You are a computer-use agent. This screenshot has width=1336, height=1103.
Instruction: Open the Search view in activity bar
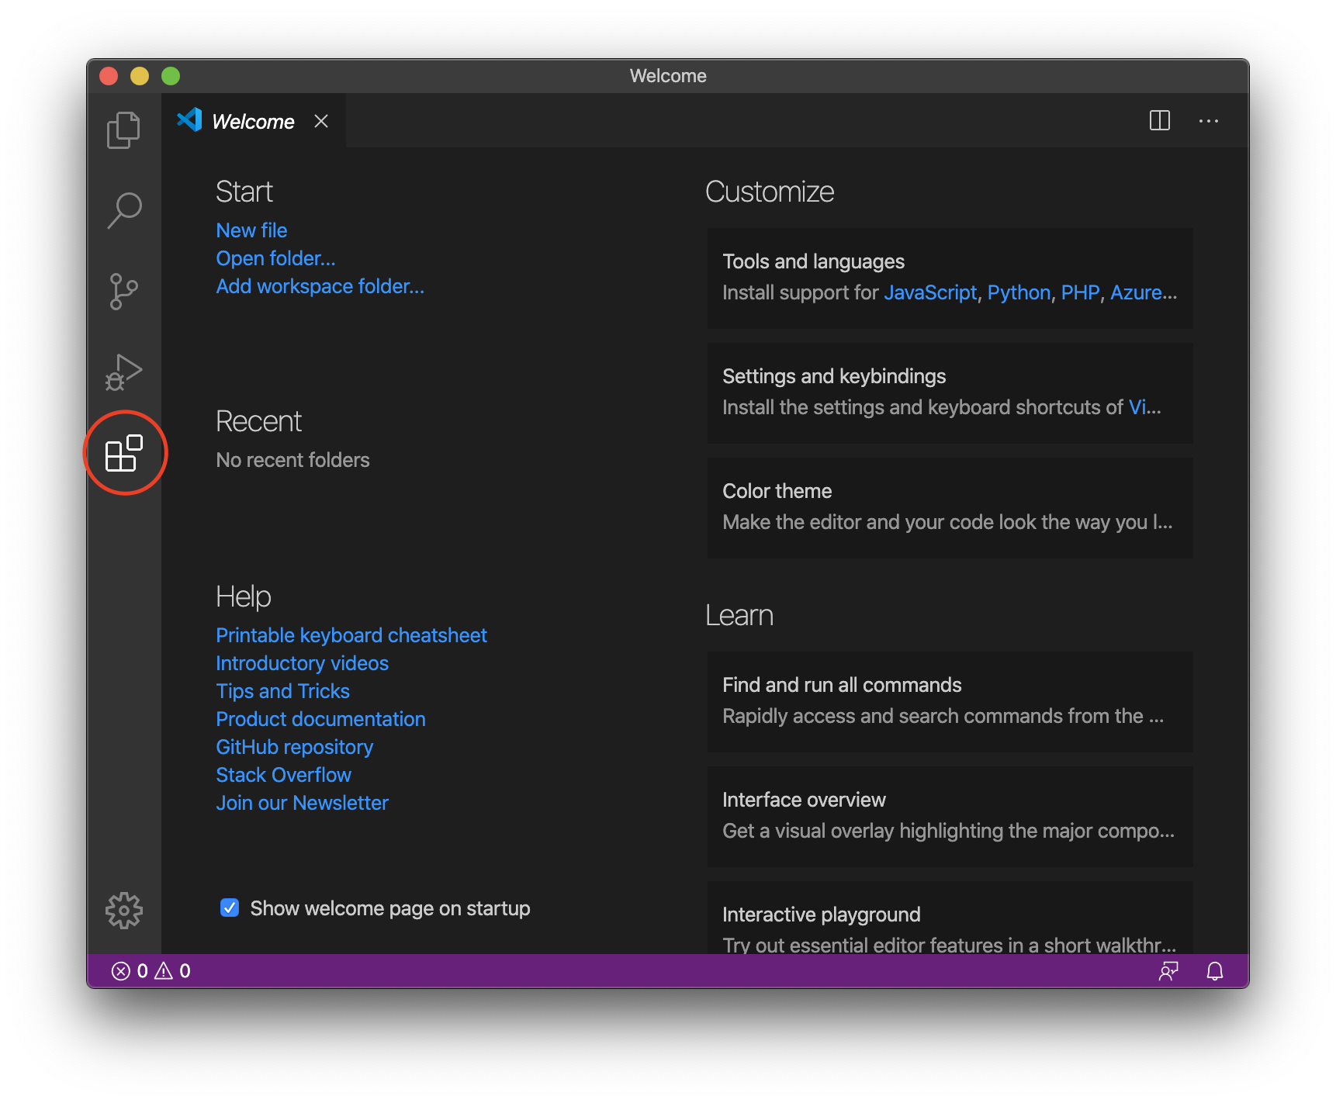click(x=123, y=210)
